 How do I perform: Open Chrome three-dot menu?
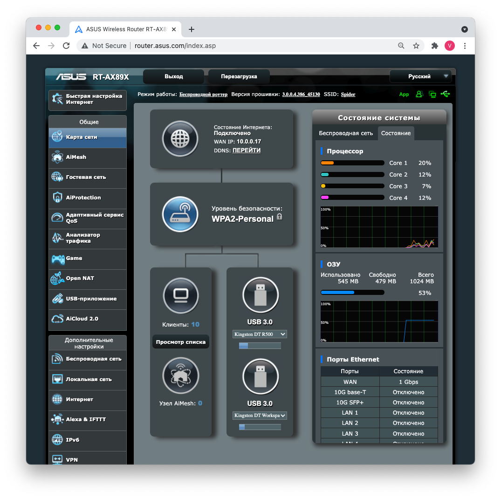(465, 46)
